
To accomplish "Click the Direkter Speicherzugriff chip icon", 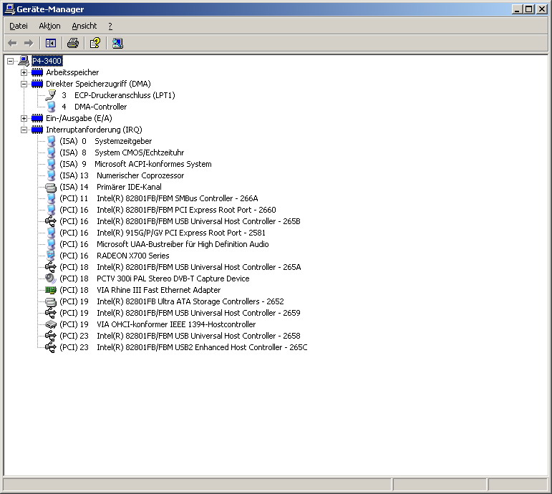I will pyautogui.click(x=37, y=84).
